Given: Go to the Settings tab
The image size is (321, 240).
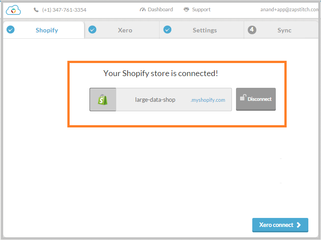Looking at the screenshot, I should click(202, 30).
